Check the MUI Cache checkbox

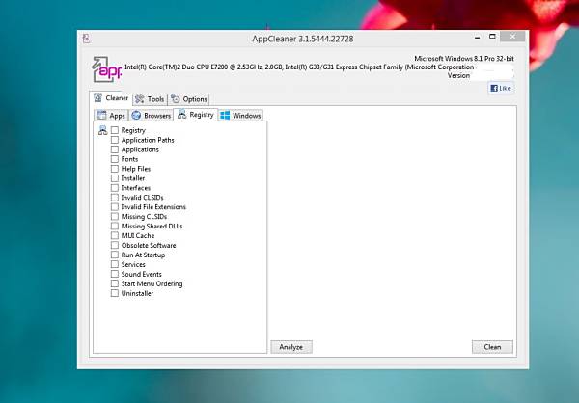coord(115,235)
